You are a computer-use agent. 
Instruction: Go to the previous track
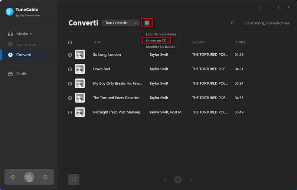[164, 180]
